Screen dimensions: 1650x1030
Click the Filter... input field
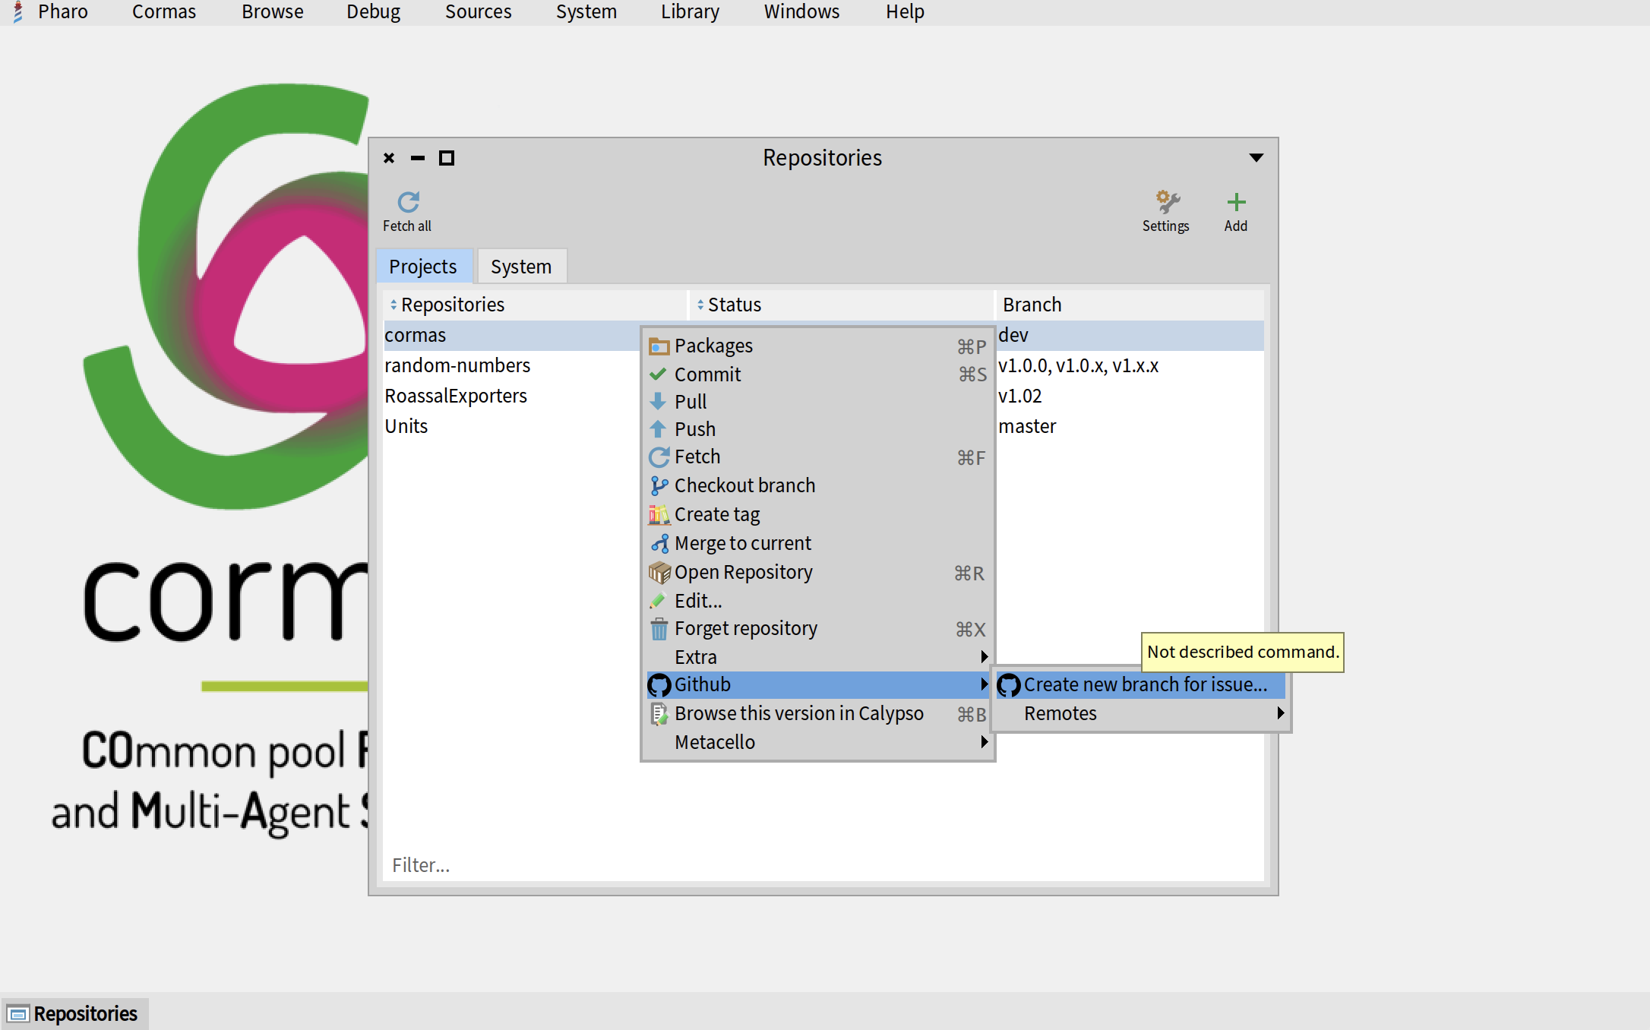(820, 865)
